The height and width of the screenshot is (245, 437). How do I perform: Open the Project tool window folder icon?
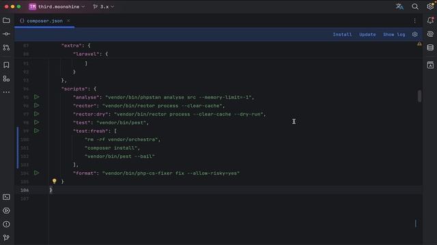pos(6,20)
